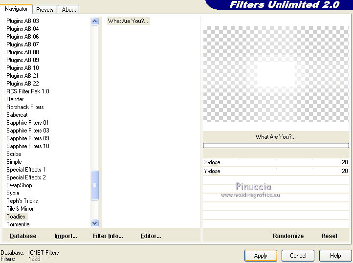Click the filter progress bar
Image resolution: width=353 pixels, height=263 pixels.
pyautogui.click(x=276, y=146)
